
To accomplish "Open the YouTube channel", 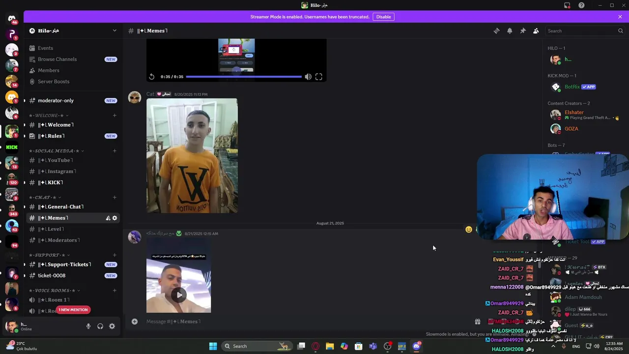I will point(73,160).
